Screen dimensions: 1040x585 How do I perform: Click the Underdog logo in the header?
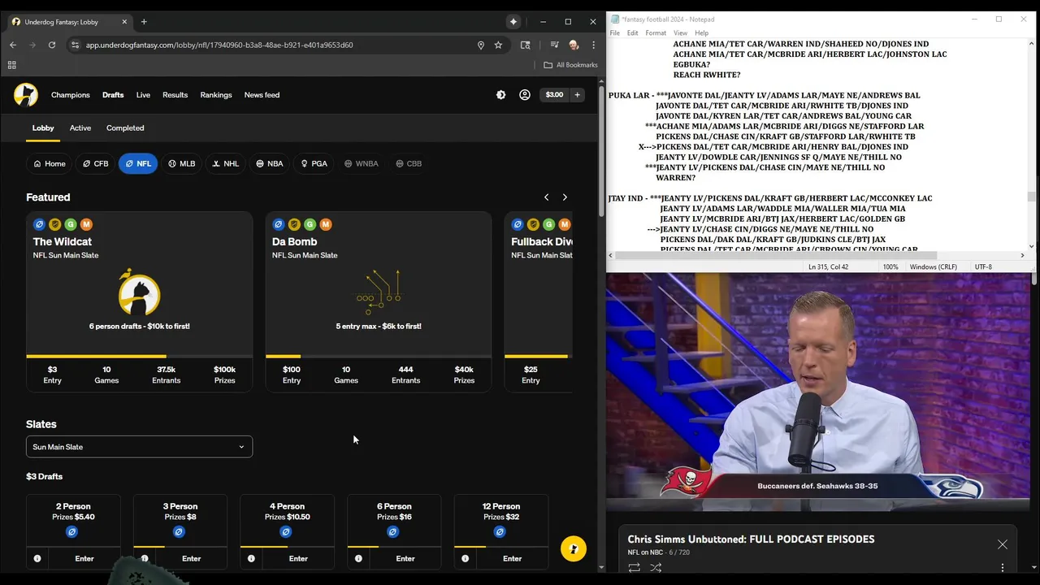coord(26,95)
